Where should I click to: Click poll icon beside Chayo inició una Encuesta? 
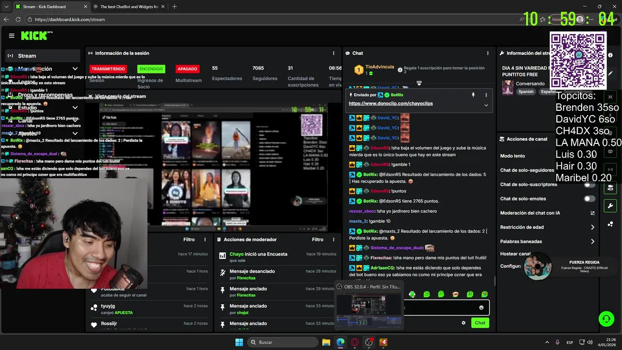(x=223, y=256)
